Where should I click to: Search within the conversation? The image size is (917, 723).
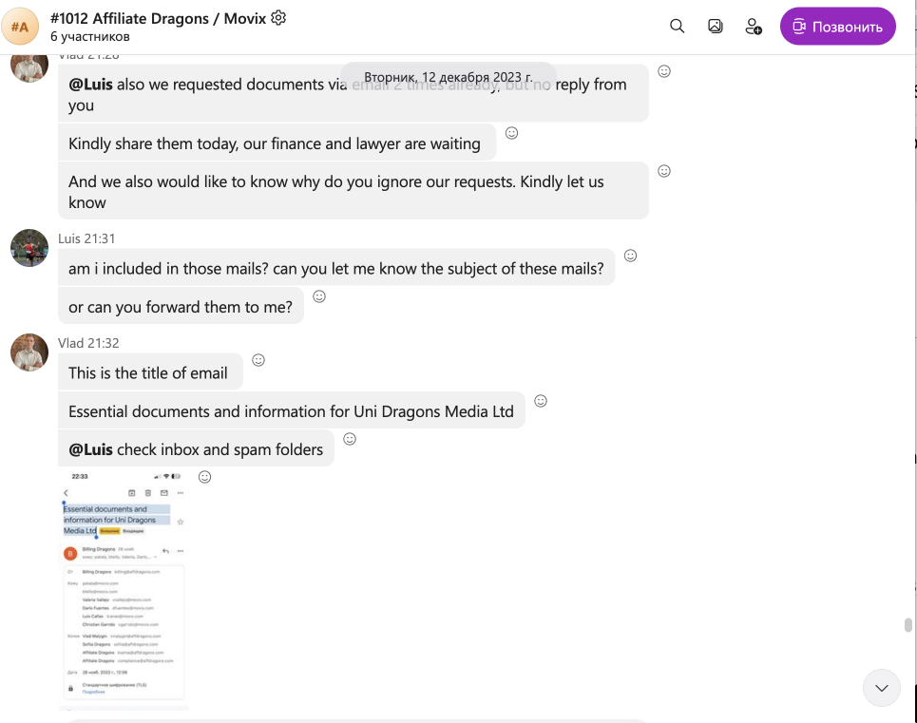pyautogui.click(x=677, y=27)
